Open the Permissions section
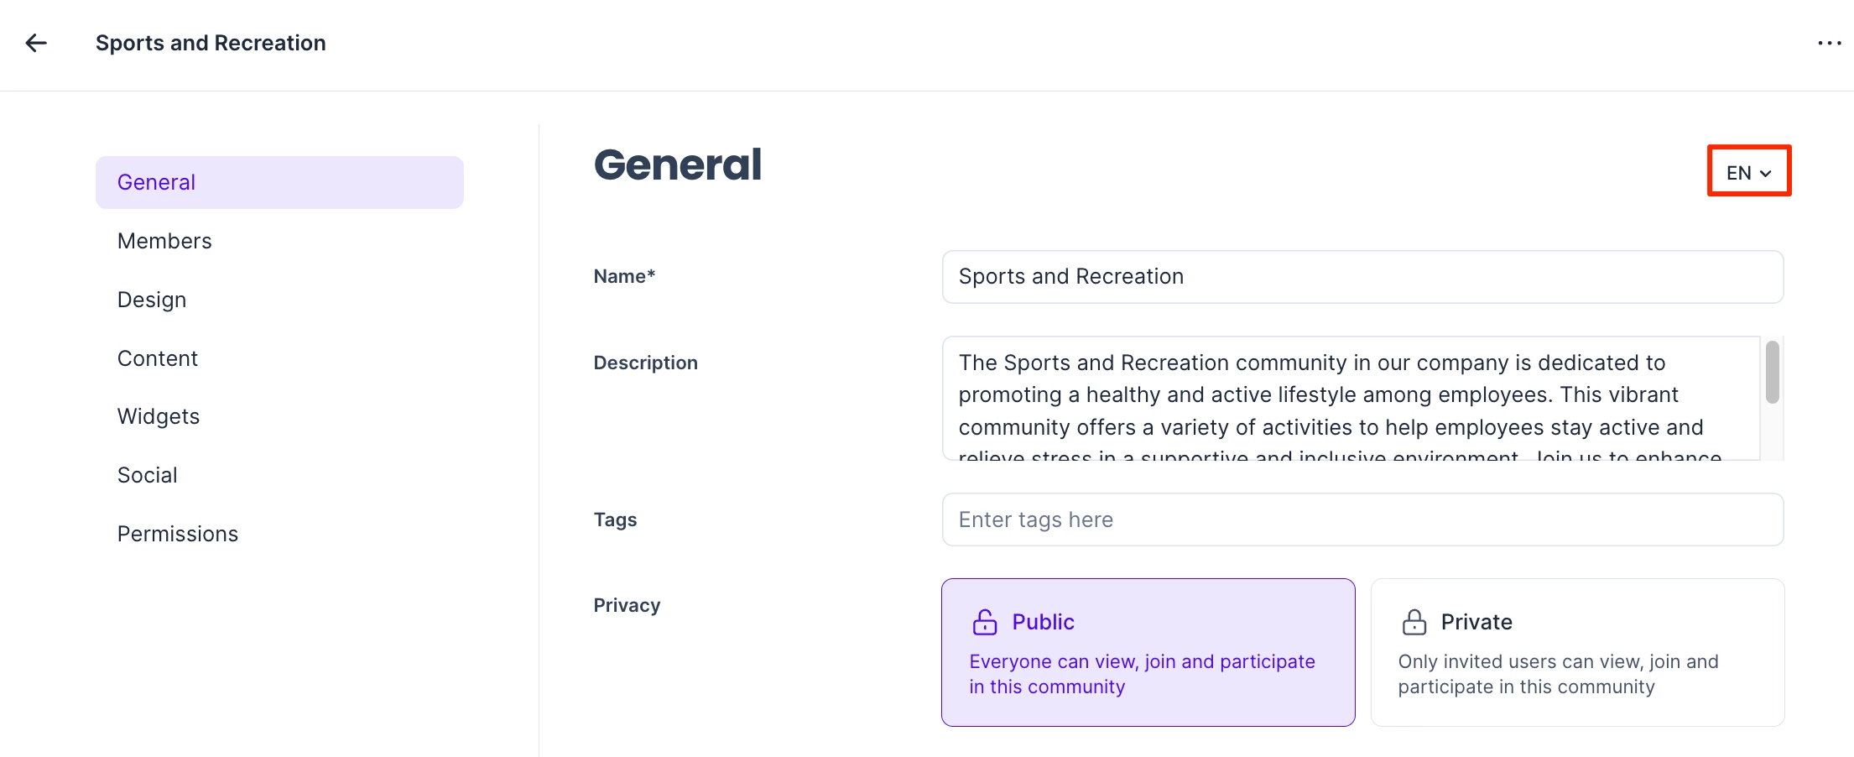 click(x=178, y=534)
